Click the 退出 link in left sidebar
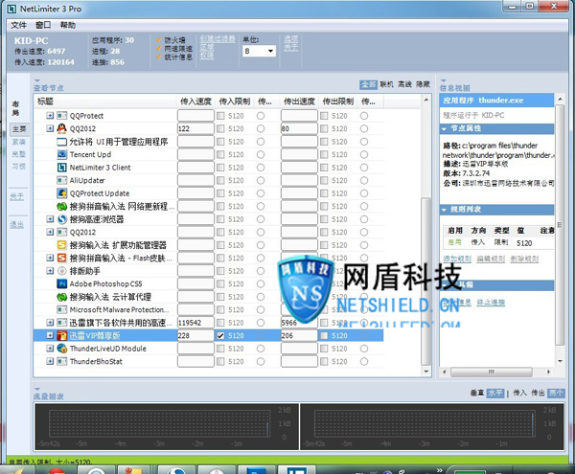Viewport: 575px width, 474px height. tap(17, 224)
